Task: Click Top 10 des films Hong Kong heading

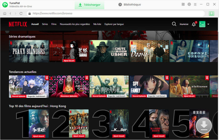Action: tap(38, 106)
